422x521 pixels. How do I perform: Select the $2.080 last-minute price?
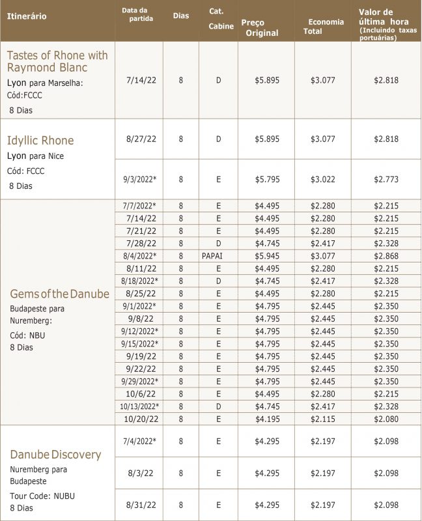click(x=386, y=418)
